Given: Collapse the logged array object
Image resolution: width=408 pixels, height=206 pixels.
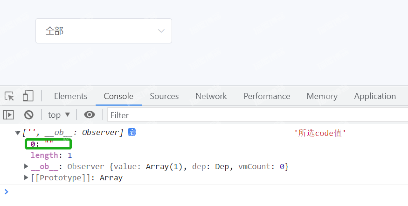Looking at the screenshot, I should pyautogui.click(x=18, y=133).
